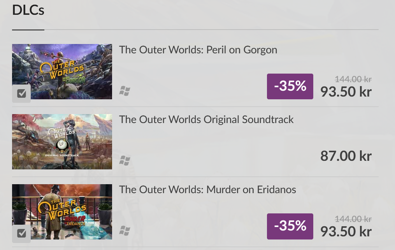Select the DLCs section heading
Image resolution: width=395 pixels, height=250 pixels.
pos(28,11)
